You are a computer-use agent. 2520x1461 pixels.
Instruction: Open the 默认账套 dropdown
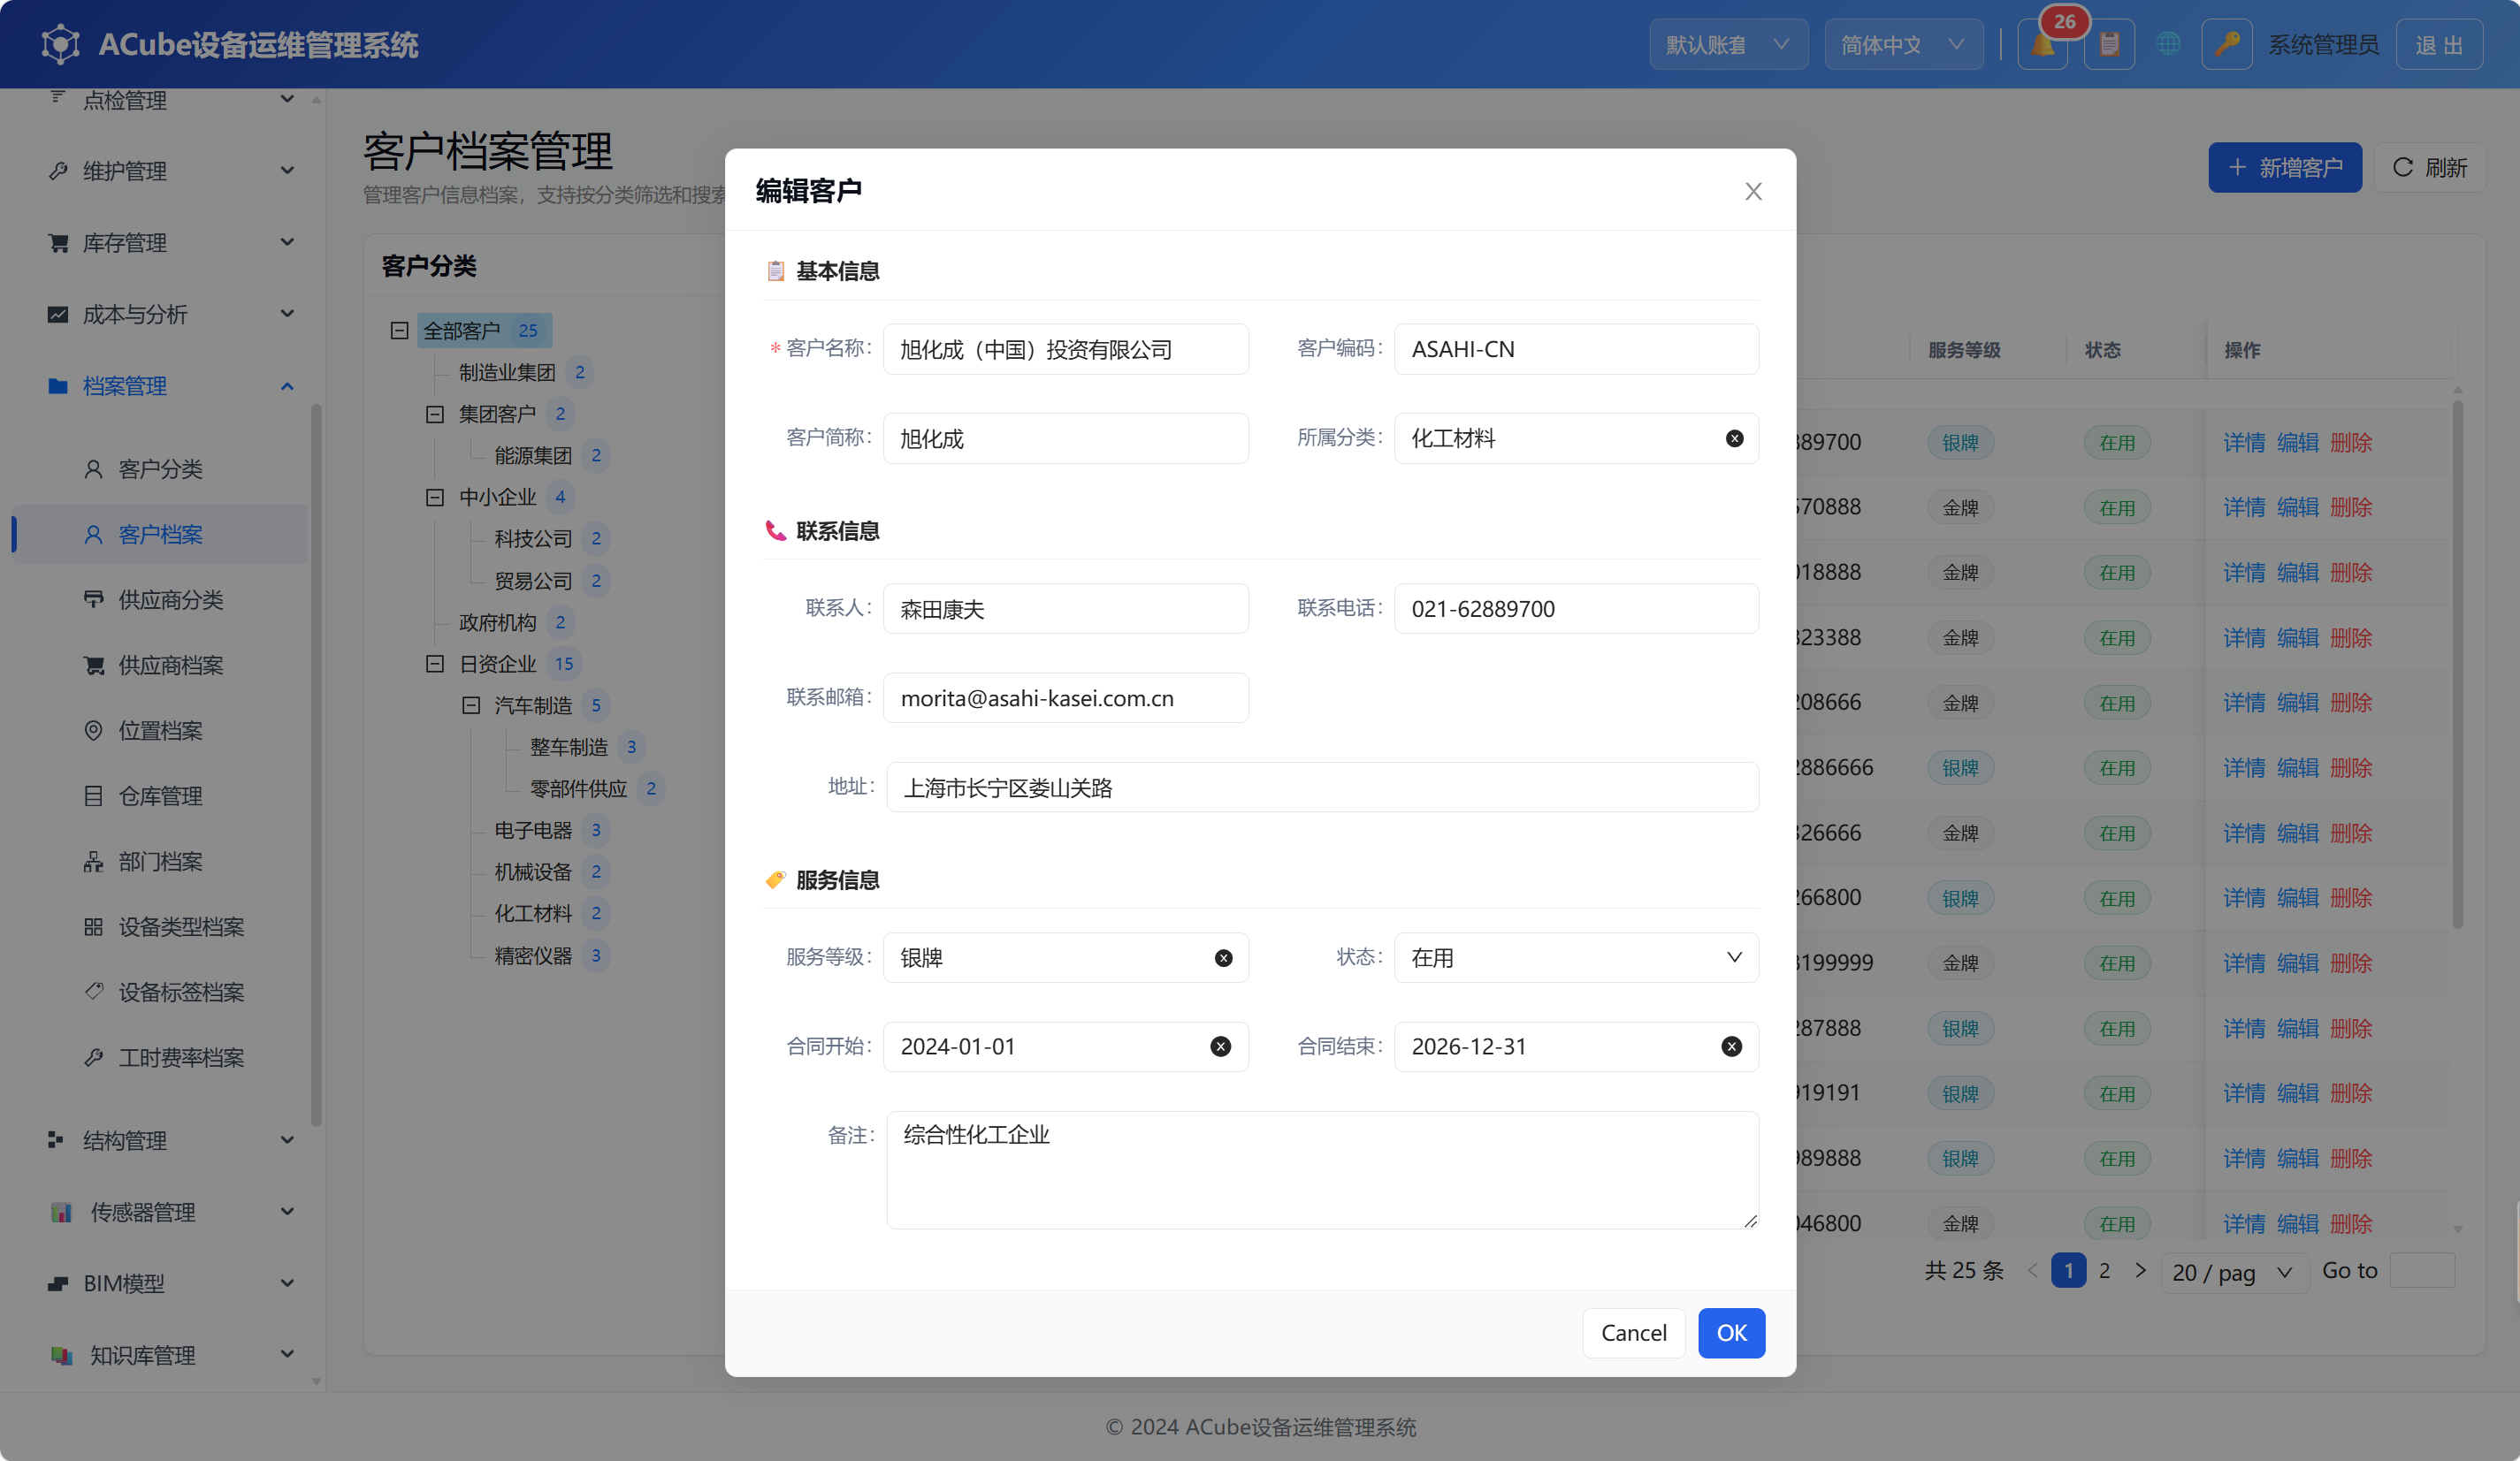pyautogui.click(x=1728, y=45)
